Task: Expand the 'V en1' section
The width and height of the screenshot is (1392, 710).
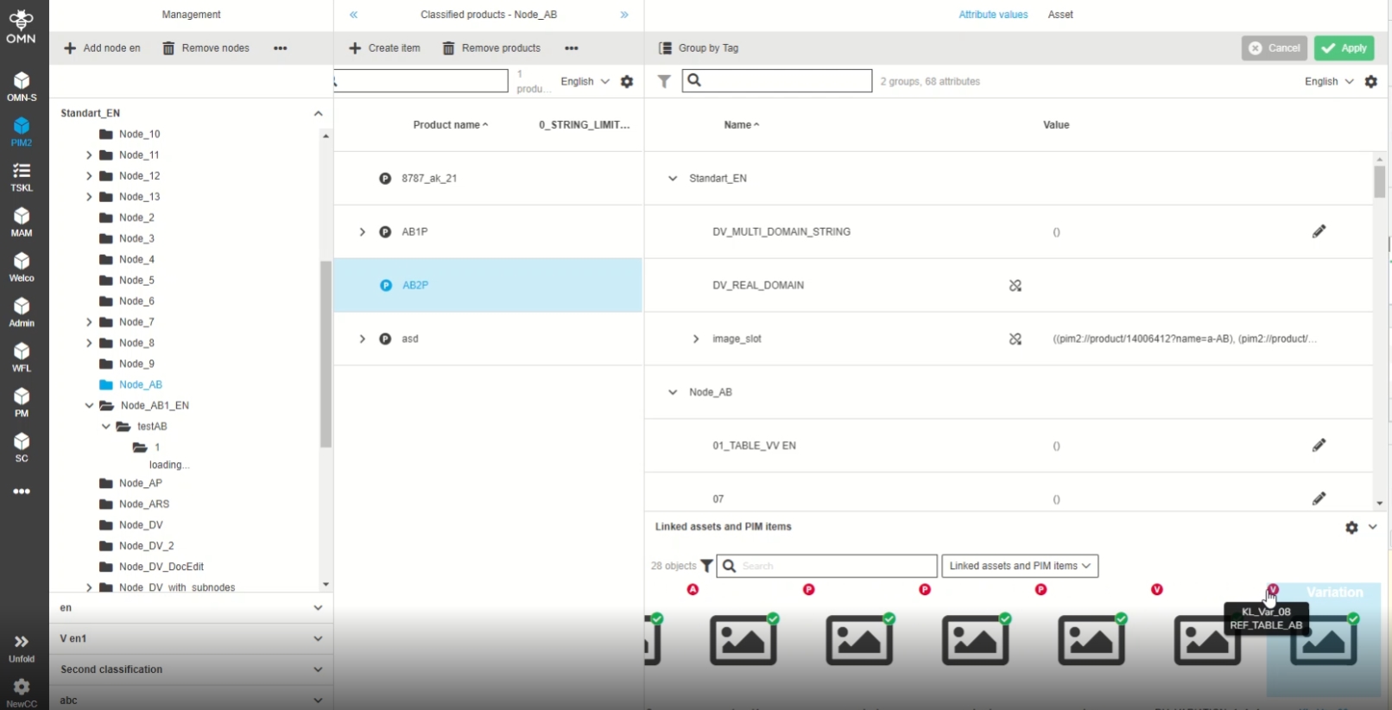Action: click(318, 639)
